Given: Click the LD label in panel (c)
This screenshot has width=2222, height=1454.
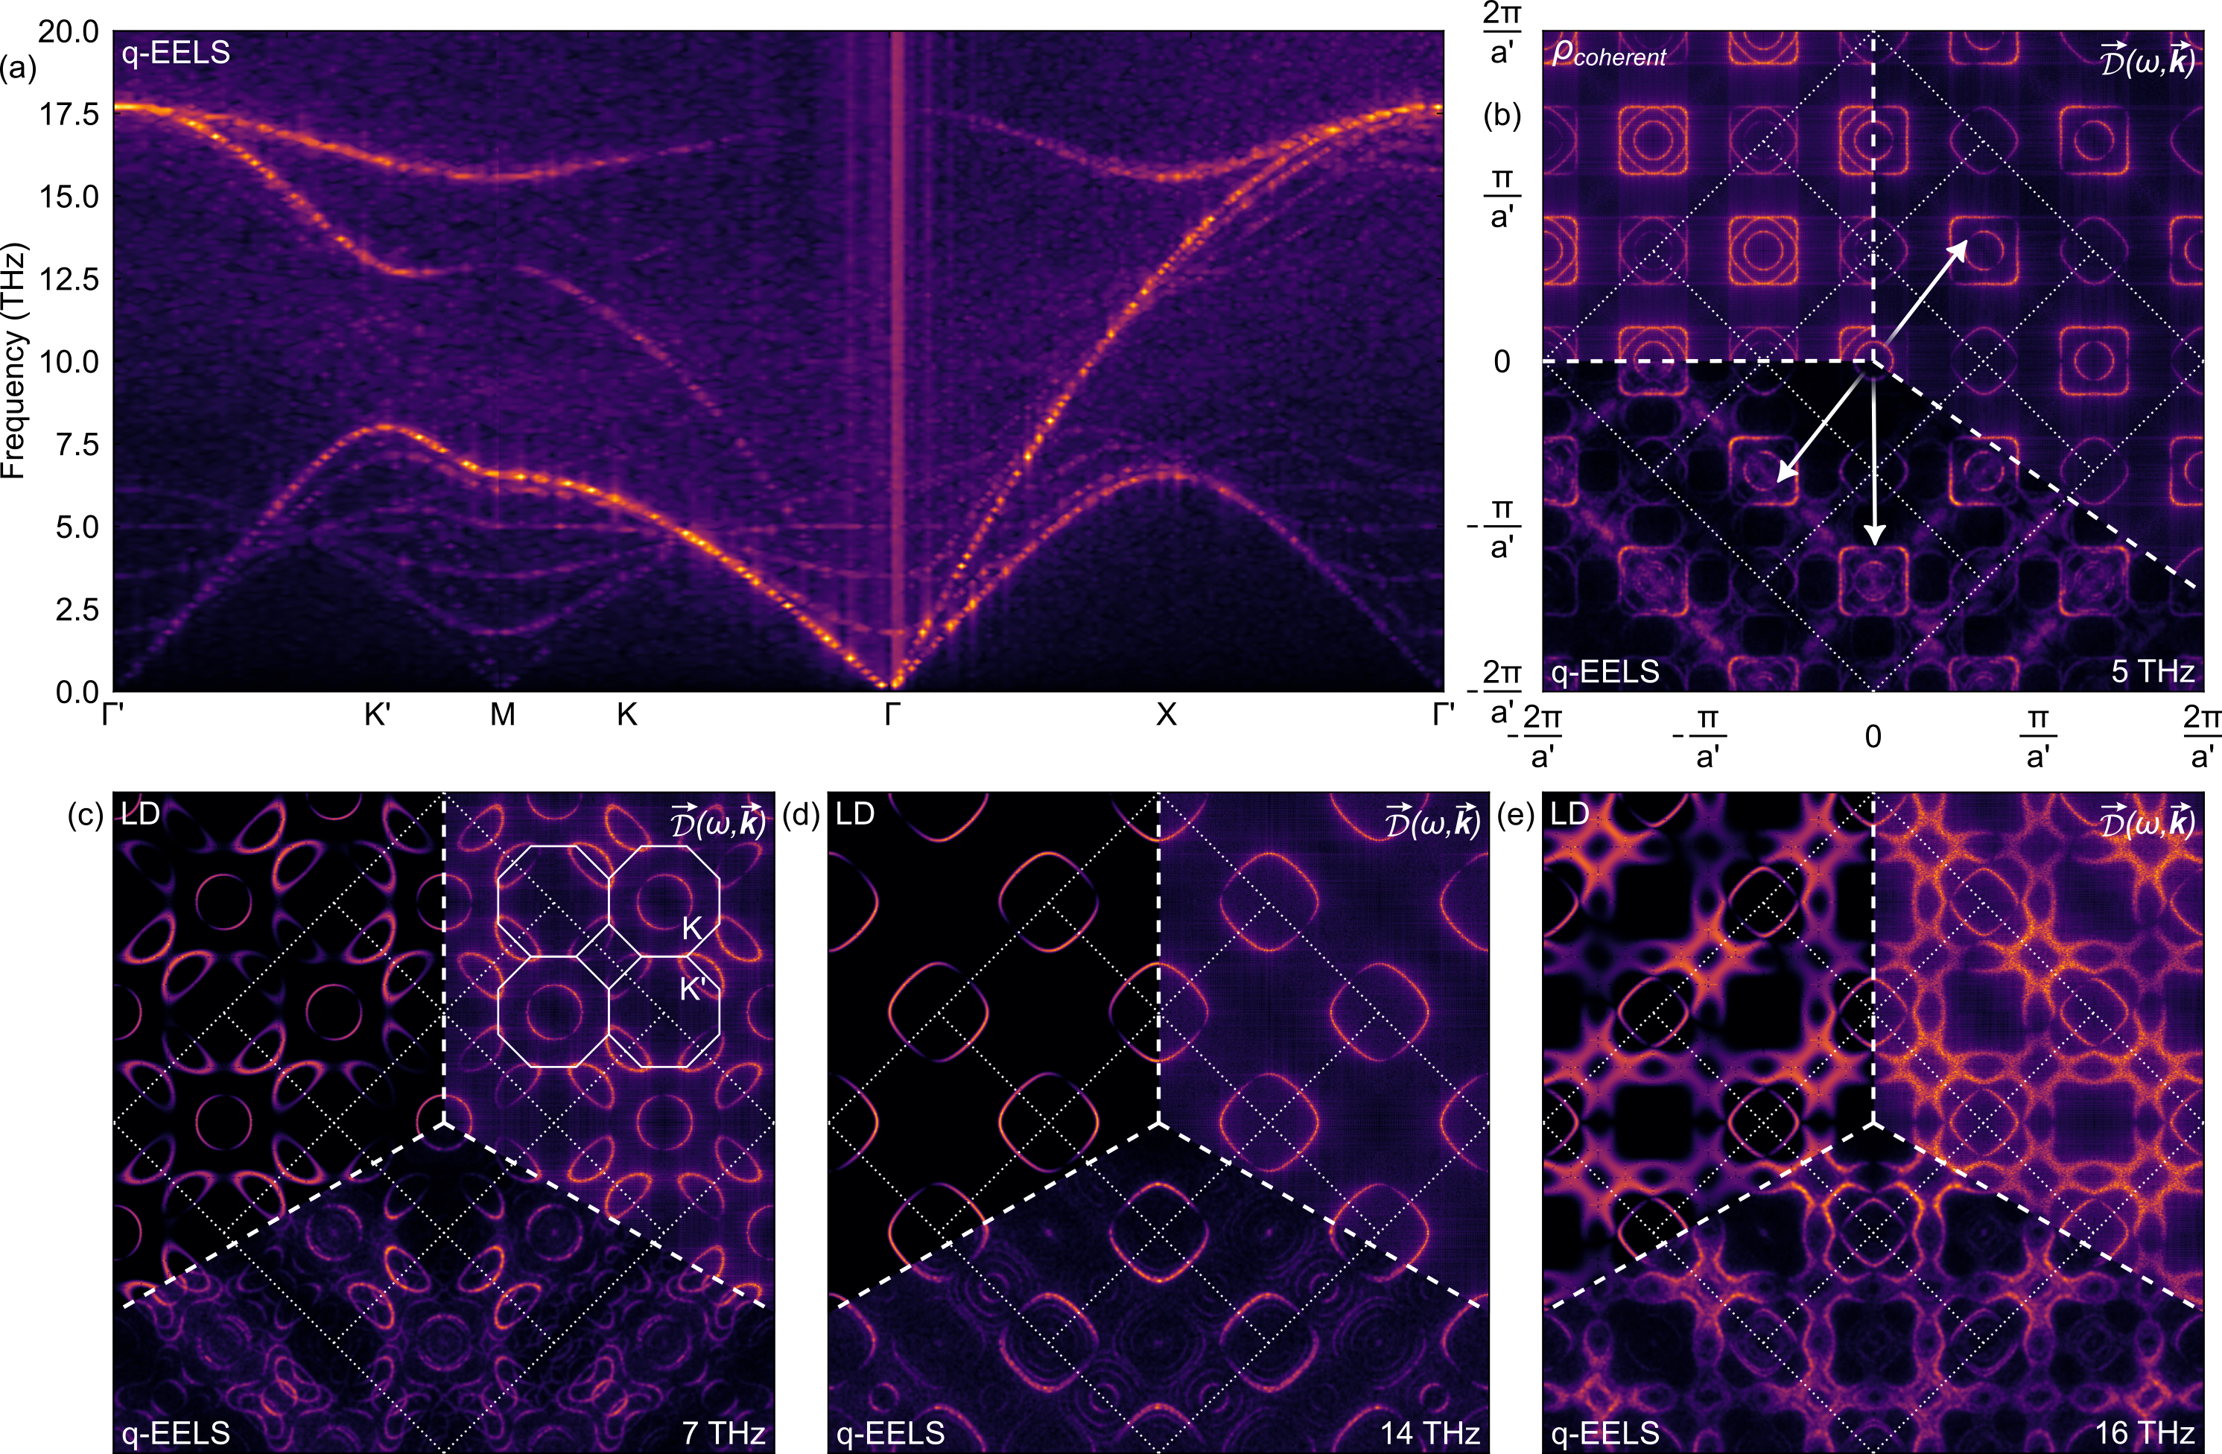Looking at the screenshot, I should pos(140,814).
